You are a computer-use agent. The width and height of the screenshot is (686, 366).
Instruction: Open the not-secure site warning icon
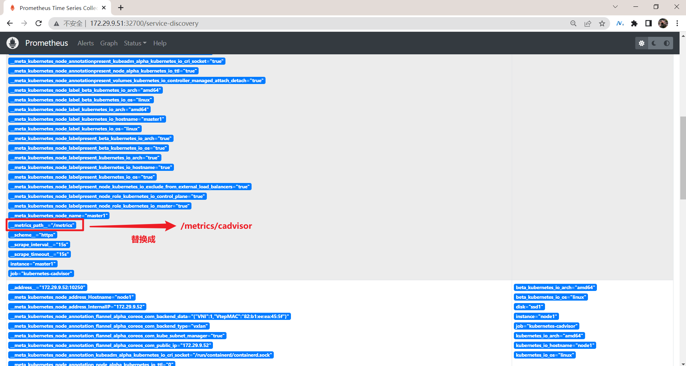click(x=56, y=24)
